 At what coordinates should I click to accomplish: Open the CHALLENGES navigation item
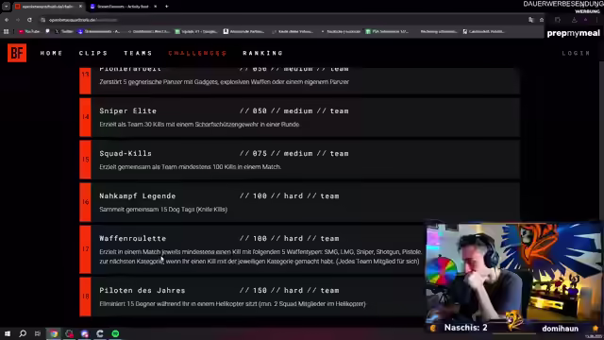pyautogui.click(x=197, y=53)
